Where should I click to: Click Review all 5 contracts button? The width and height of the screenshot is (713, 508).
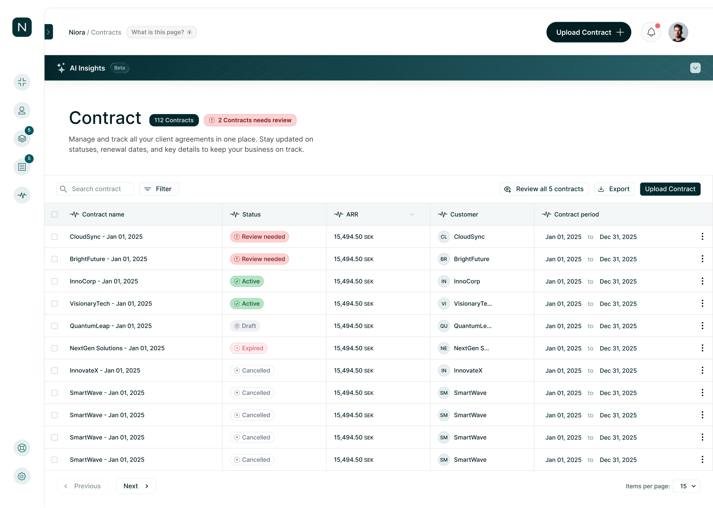[x=544, y=189]
